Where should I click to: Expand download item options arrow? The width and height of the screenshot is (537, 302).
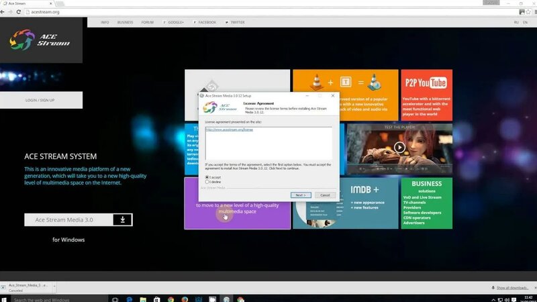coord(54,287)
